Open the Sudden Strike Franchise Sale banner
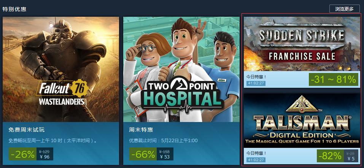This screenshot has height=168, width=364. tap(302, 44)
